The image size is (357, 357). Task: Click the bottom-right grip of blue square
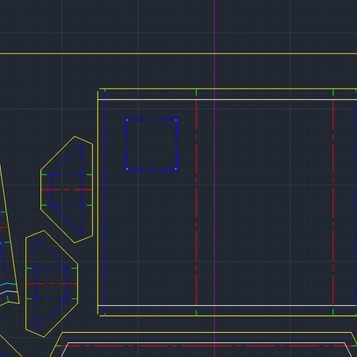point(176,169)
